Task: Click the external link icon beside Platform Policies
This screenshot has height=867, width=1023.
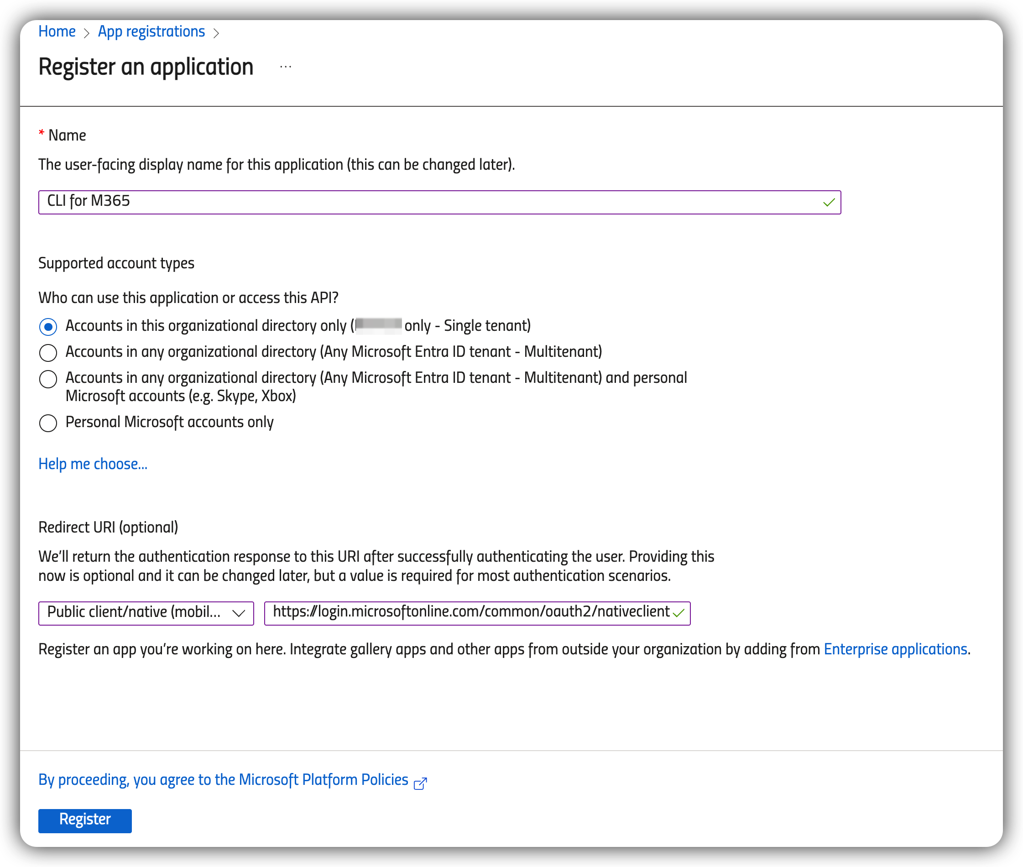Action: click(420, 783)
